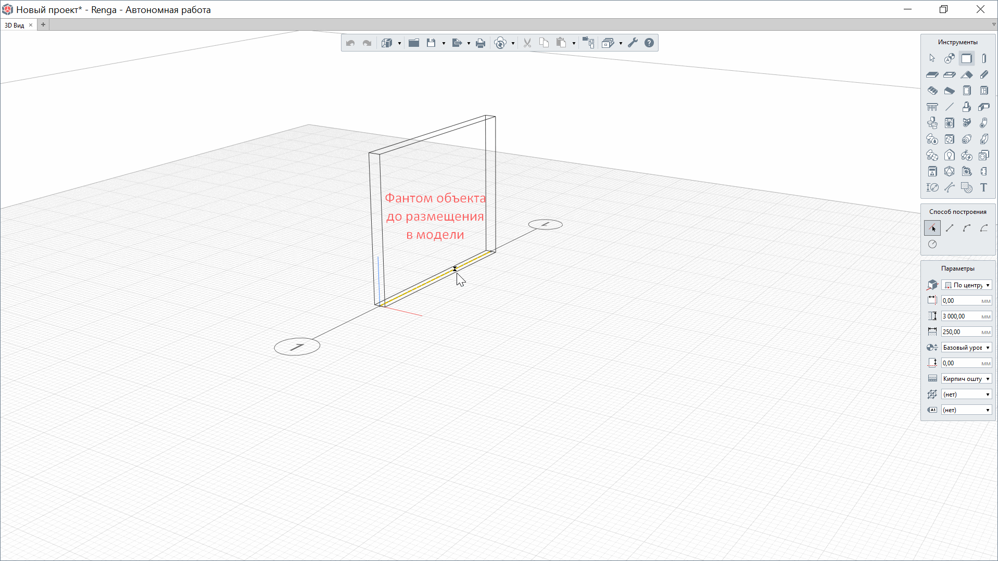Select the Floor slab tool
The height and width of the screenshot is (561, 998).
932,74
